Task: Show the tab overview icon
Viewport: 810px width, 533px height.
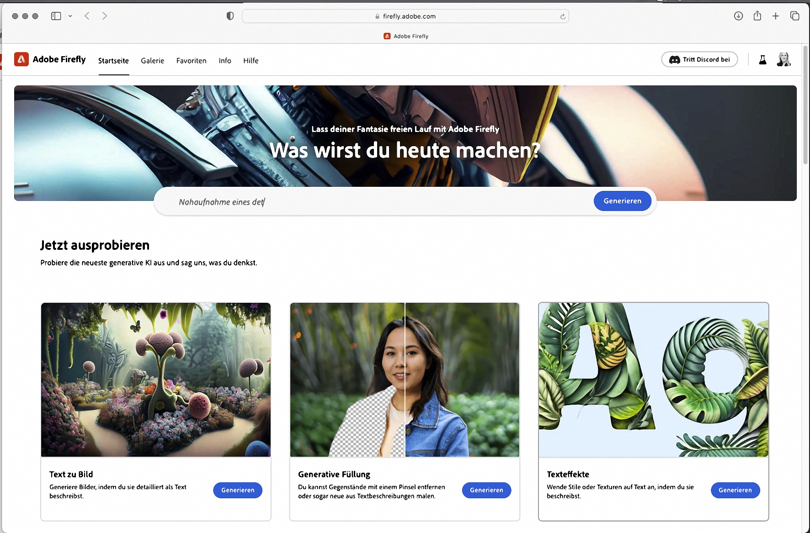Action: coord(795,16)
